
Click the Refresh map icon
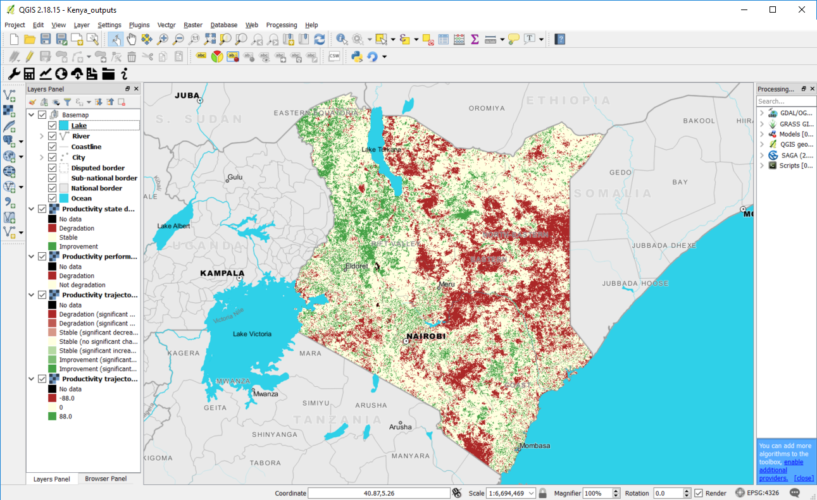coord(320,39)
